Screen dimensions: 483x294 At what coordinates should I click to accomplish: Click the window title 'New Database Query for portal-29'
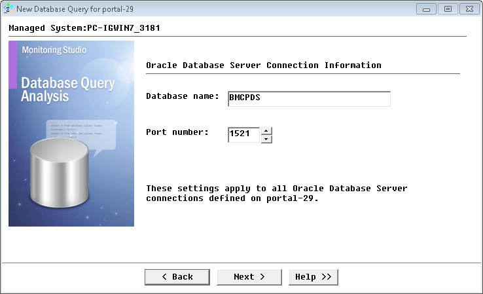[x=75, y=9]
